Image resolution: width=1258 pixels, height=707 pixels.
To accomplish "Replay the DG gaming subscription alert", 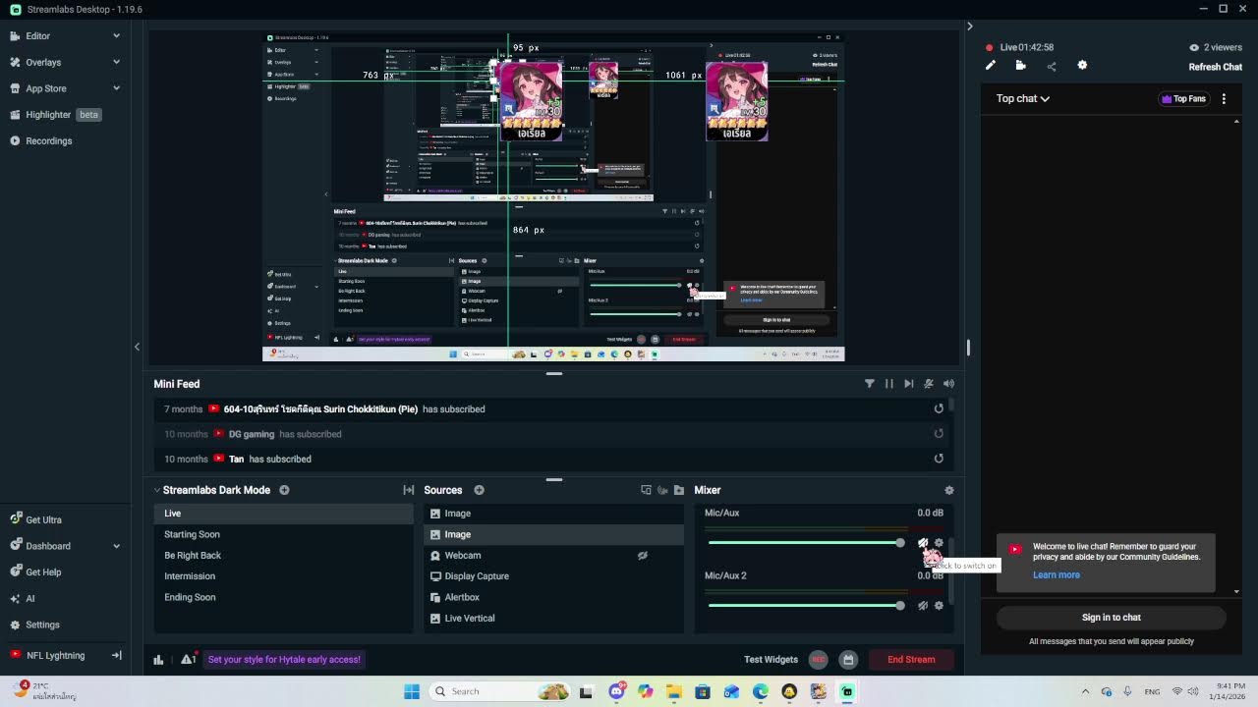I will coord(939,434).
